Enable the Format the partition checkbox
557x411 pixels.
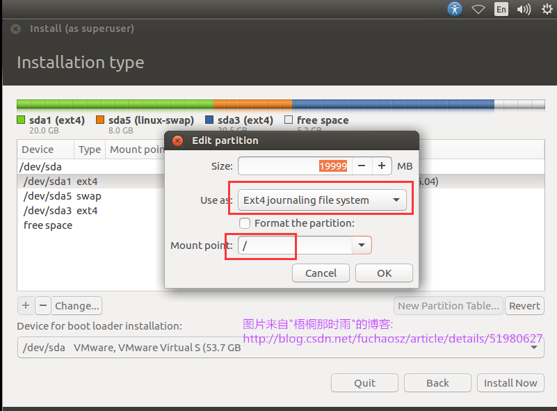point(245,223)
